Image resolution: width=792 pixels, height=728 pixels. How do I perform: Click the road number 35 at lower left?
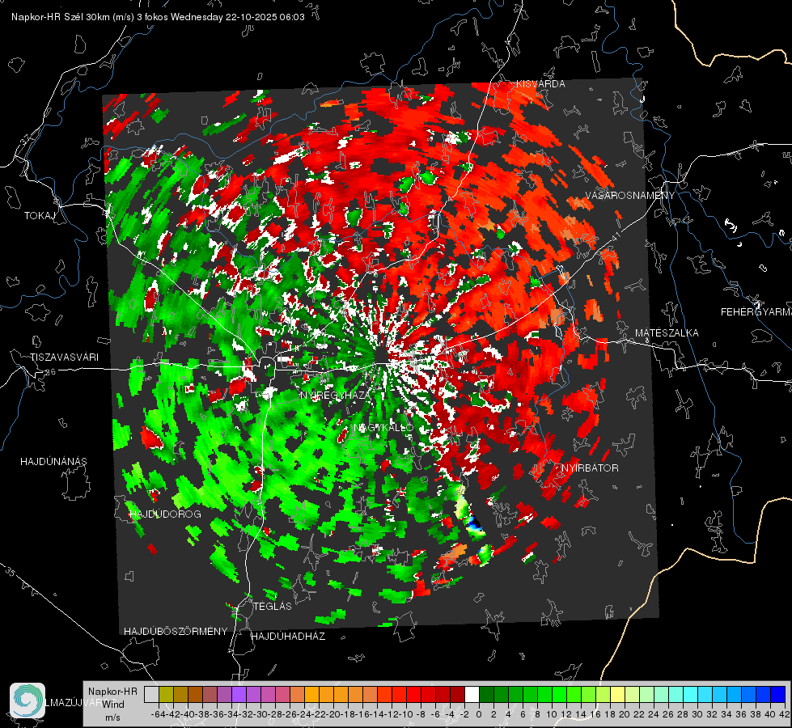point(11,571)
